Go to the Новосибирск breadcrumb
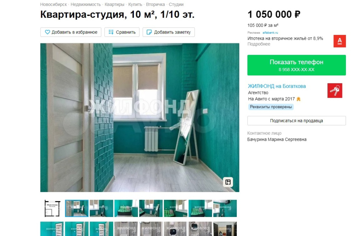Image resolution: width=355 pixels, height=236 pixels. coord(53,4)
